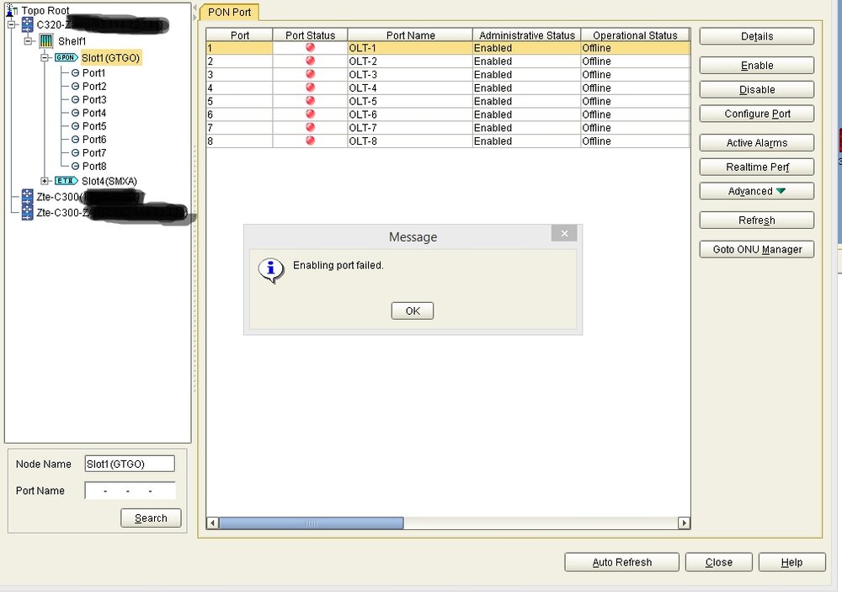
Task: Click the red status indicator for OLT-7
Action: click(x=310, y=128)
